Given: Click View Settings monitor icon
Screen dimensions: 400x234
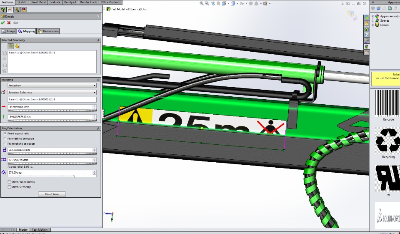Looking at the screenshot, I should pos(265,3).
